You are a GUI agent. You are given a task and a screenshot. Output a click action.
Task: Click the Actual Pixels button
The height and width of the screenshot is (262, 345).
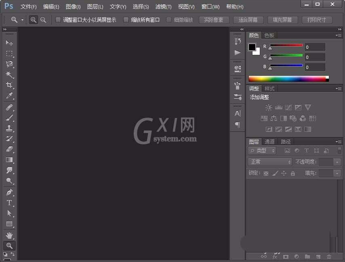(x=214, y=20)
